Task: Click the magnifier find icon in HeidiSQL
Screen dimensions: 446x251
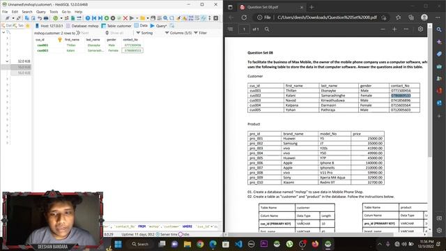Action: coord(165,18)
